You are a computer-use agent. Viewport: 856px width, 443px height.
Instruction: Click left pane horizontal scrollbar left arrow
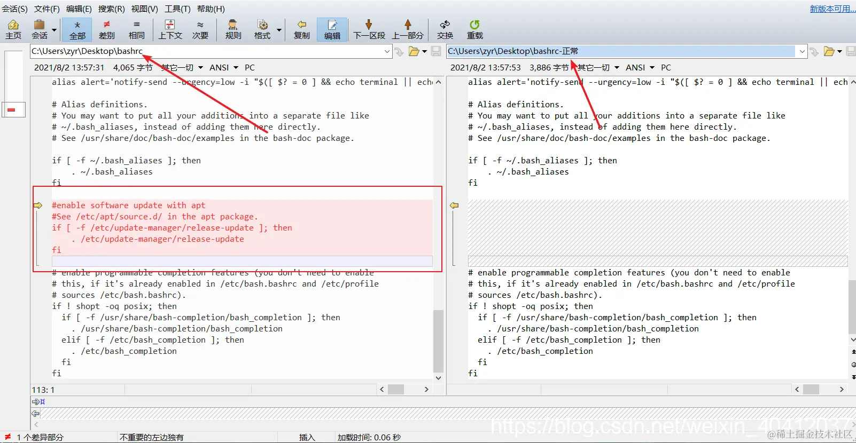382,390
